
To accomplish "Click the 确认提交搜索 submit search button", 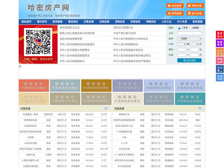I will click(189, 60).
